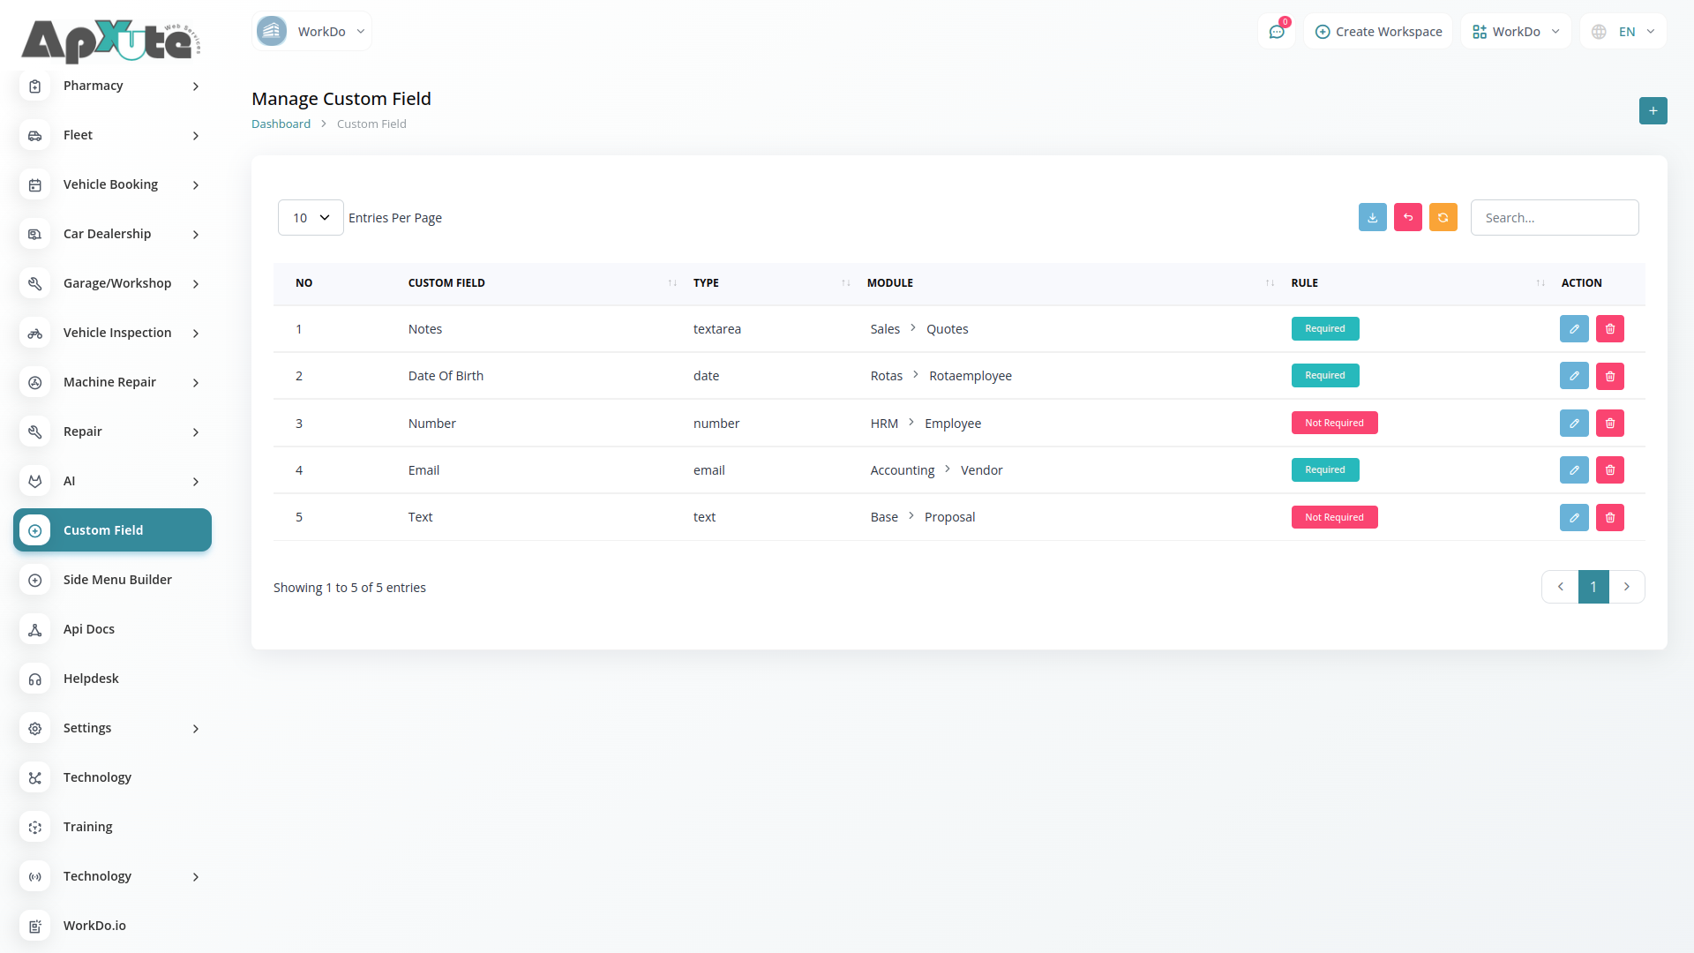This screenshot has width=1694, height=953.
Task: Click the pink reset arrow icon
Action: coord(1407,217)
